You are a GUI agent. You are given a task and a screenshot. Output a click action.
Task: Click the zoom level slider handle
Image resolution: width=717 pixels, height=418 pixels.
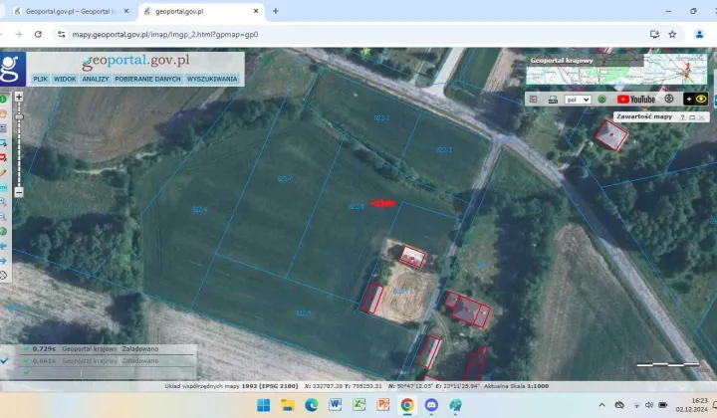click(19, 117)
